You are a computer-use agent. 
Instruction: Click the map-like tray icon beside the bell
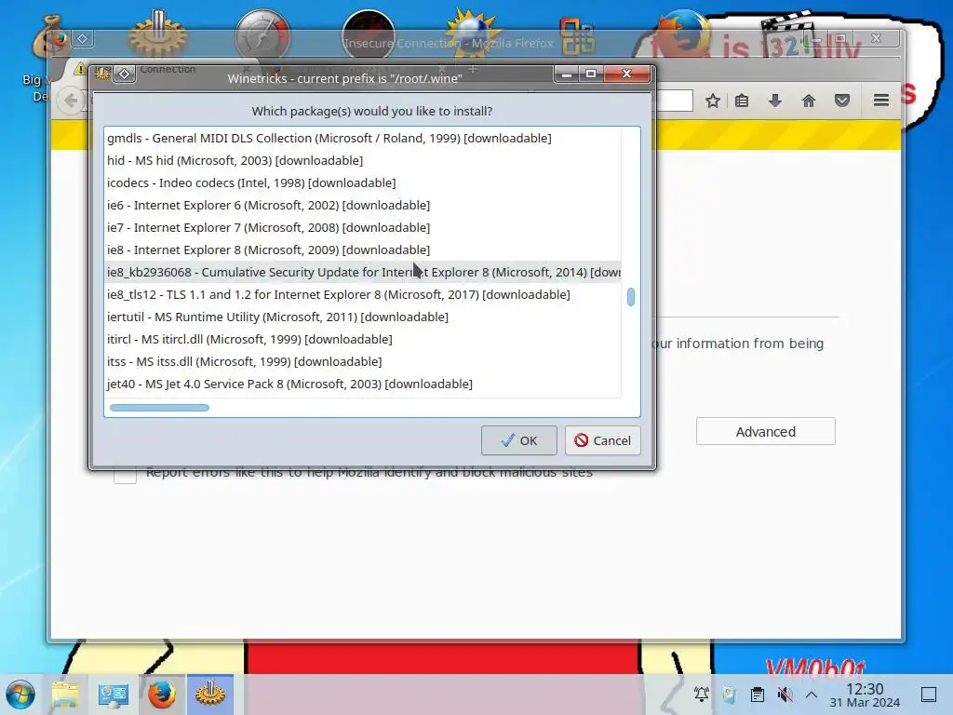tap(729, 694)
